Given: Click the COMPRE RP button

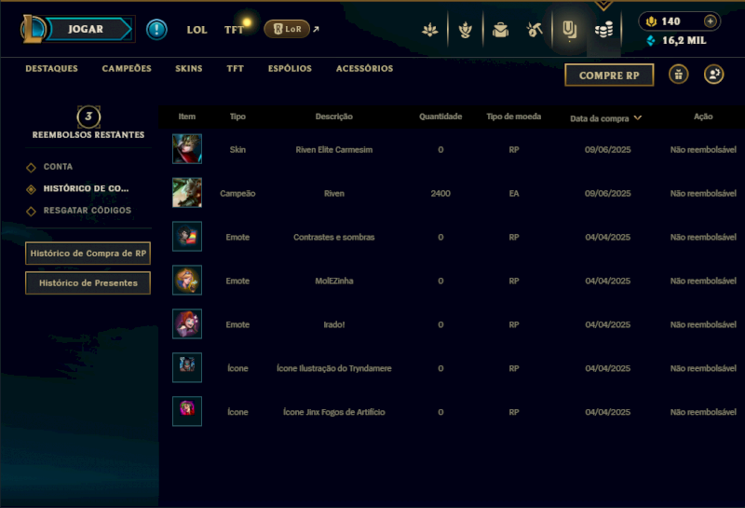Looking at the screenshot, I should 609,76.
